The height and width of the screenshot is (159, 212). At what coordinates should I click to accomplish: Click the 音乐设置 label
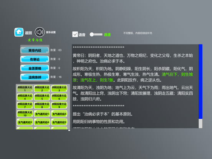click(x=51, y=32)
